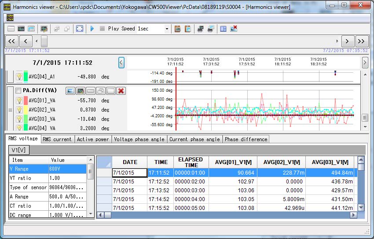This screenshot has height=239, width=374.
Task: Click the DATE column header
Action: [130, 162]
